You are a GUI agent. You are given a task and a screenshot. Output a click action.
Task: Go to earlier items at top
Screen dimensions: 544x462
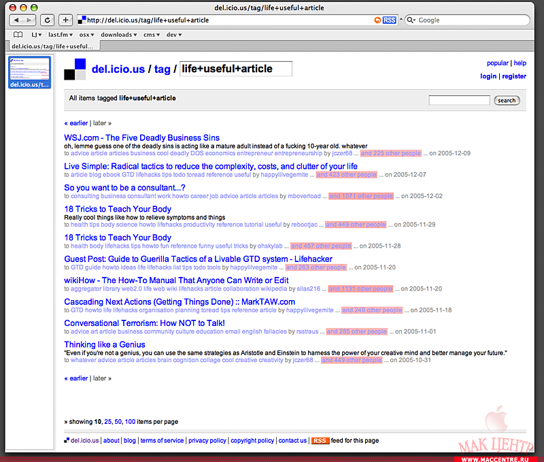coord(76,123)
